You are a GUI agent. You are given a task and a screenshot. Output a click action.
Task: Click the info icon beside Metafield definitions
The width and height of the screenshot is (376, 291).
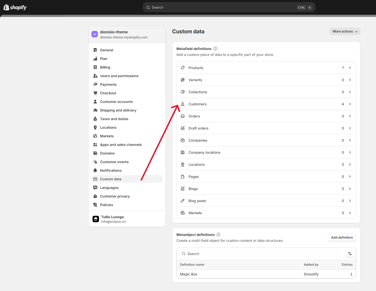coord(215,49)
